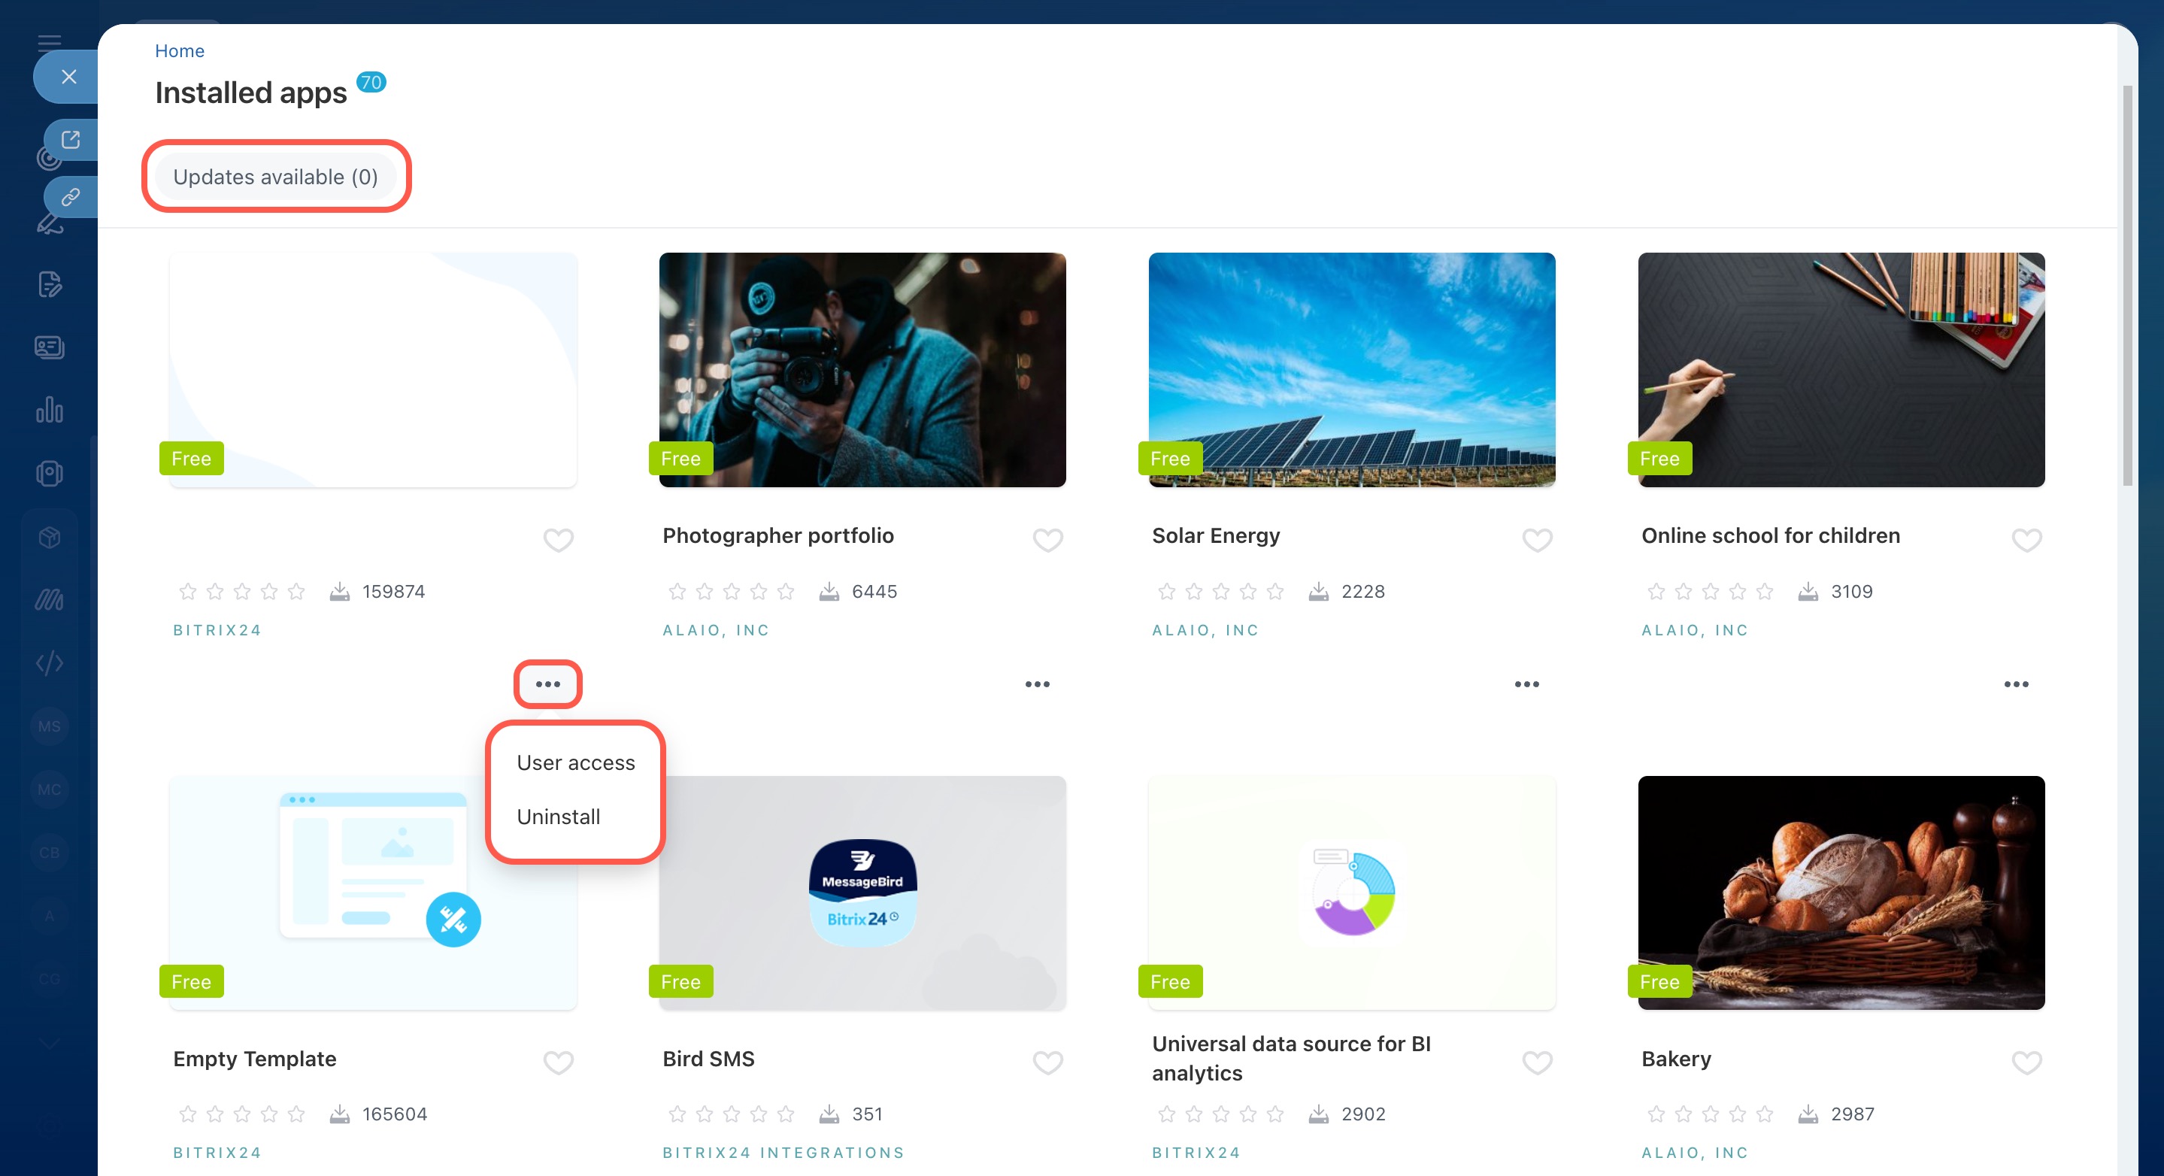This screenshot has width=2164, height=1176.
Task: Go to Home breadcrumb link
Action: point(179,50)
